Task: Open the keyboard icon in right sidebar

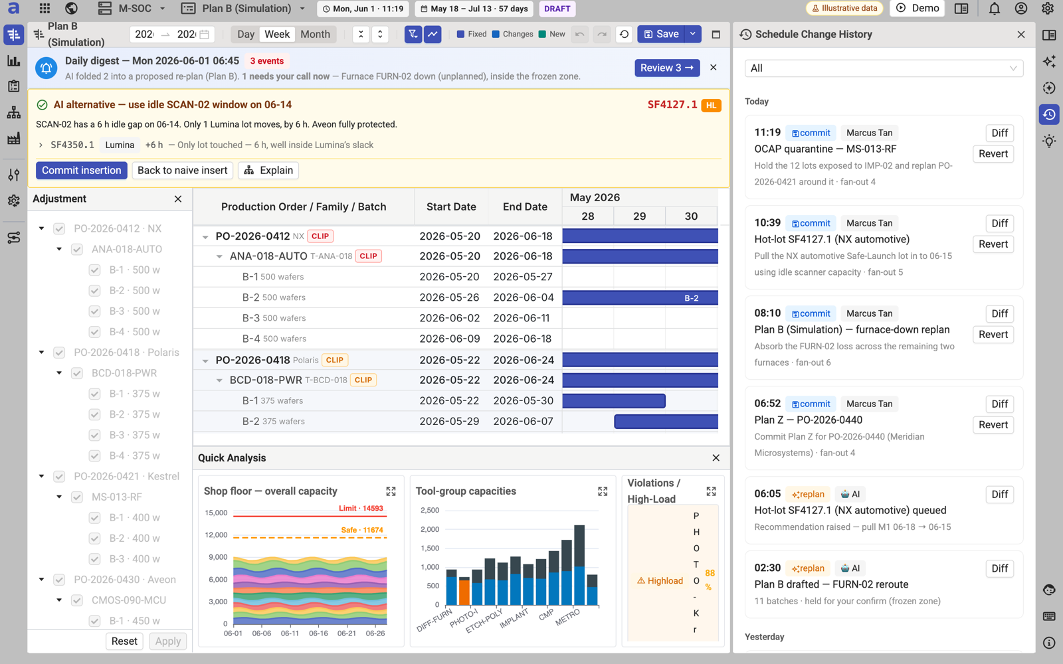Action: (1049, 616)
